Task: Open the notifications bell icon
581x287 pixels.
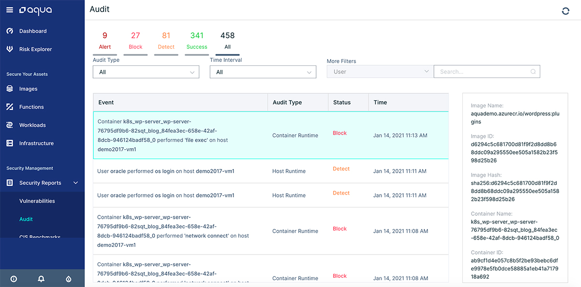Action: coord(41,279)
